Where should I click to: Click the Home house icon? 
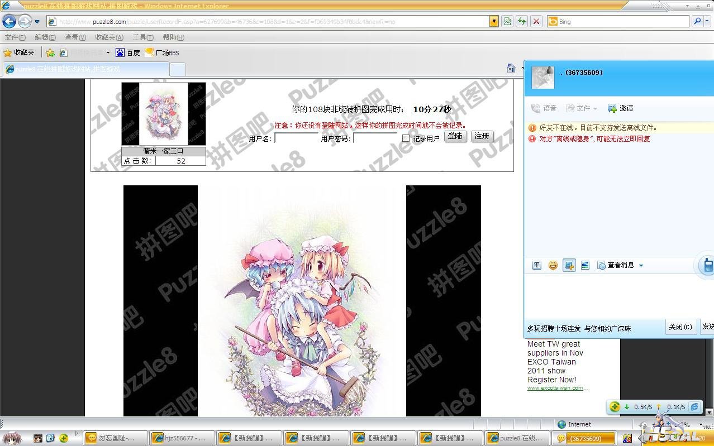coord(511,68)
